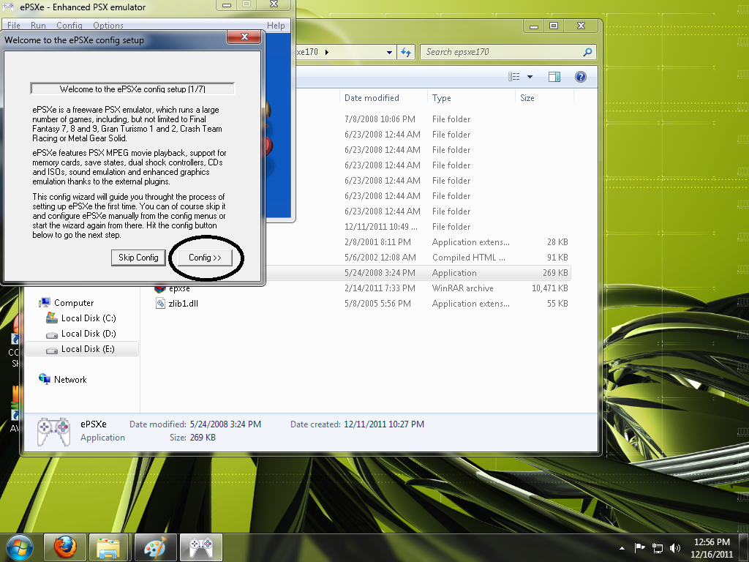
Task: Click the change view icon in Explorer
Action: 513,76
